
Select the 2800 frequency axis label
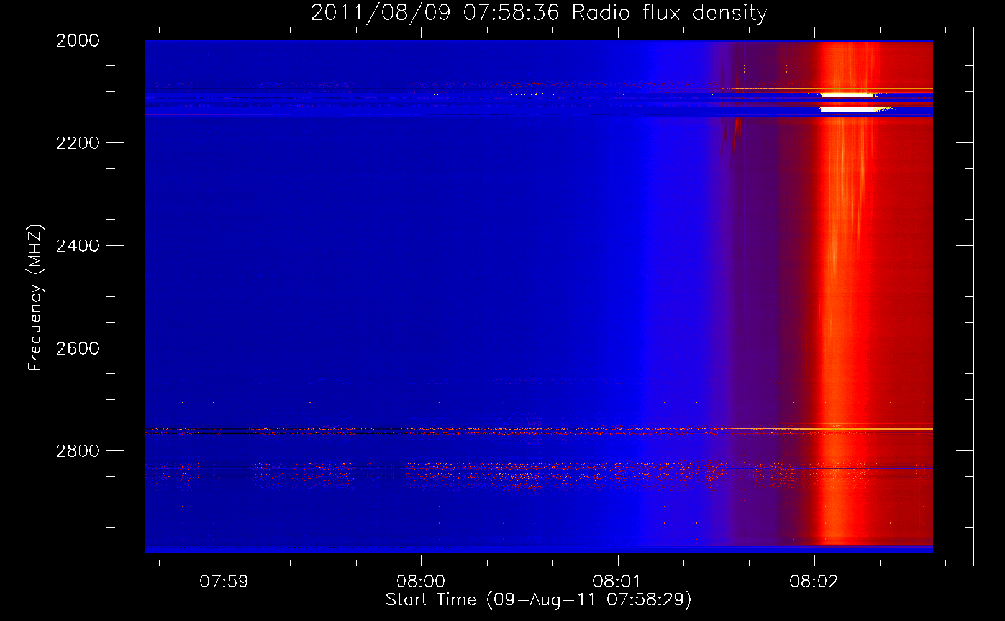pos(77,451)
